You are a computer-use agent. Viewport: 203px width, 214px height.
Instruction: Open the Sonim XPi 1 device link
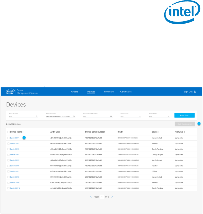pyautogui.click(x=15, y=138)
